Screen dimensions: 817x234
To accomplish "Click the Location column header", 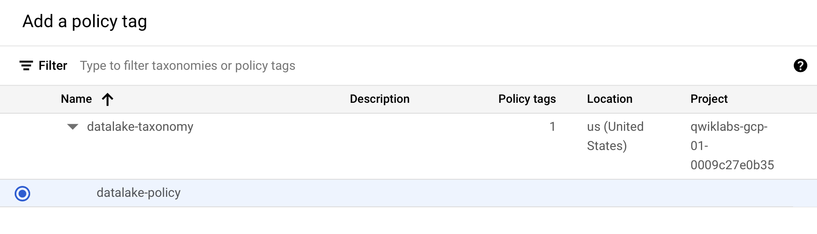I will [x=609, y=99].
